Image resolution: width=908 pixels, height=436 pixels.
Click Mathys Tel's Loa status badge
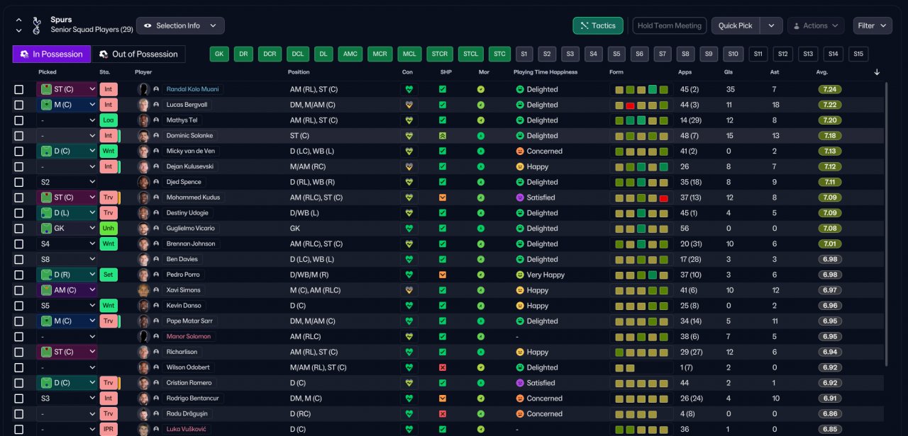coord(109,120)
